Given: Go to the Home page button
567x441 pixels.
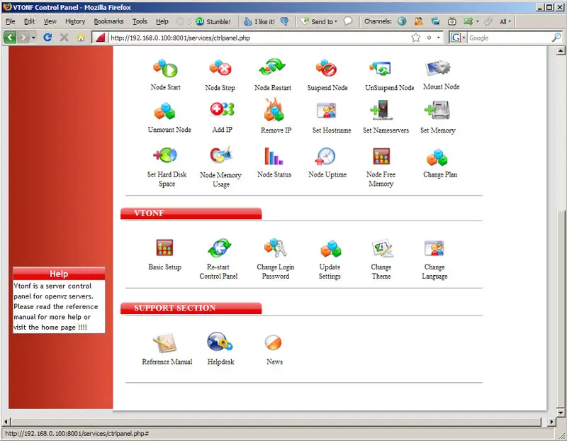Looking at the screenshot, I should 81,38.
